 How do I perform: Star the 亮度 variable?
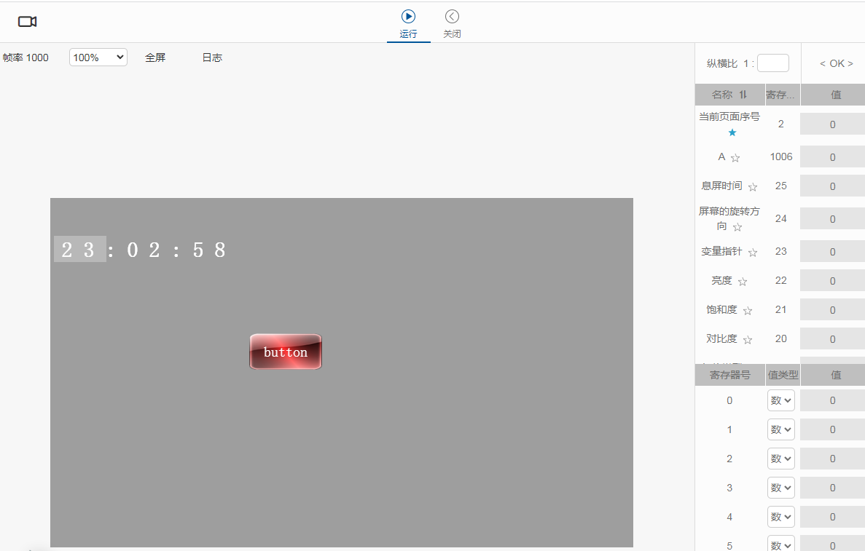[x=743, y=282]
